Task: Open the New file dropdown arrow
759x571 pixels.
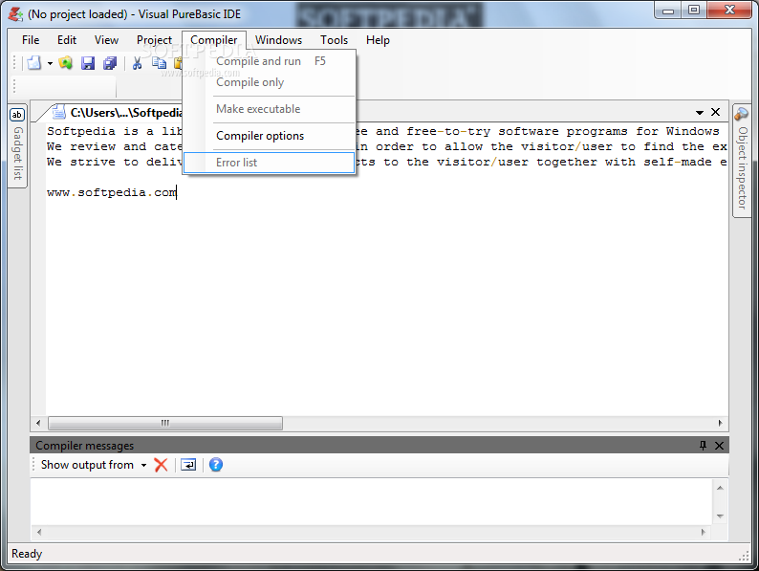Action: [50, 63]
